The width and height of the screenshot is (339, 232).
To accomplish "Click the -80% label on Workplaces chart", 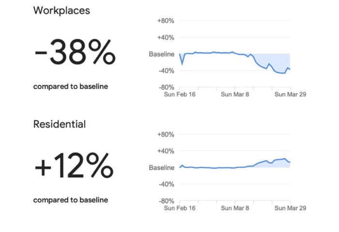I will tap(166, 87).
